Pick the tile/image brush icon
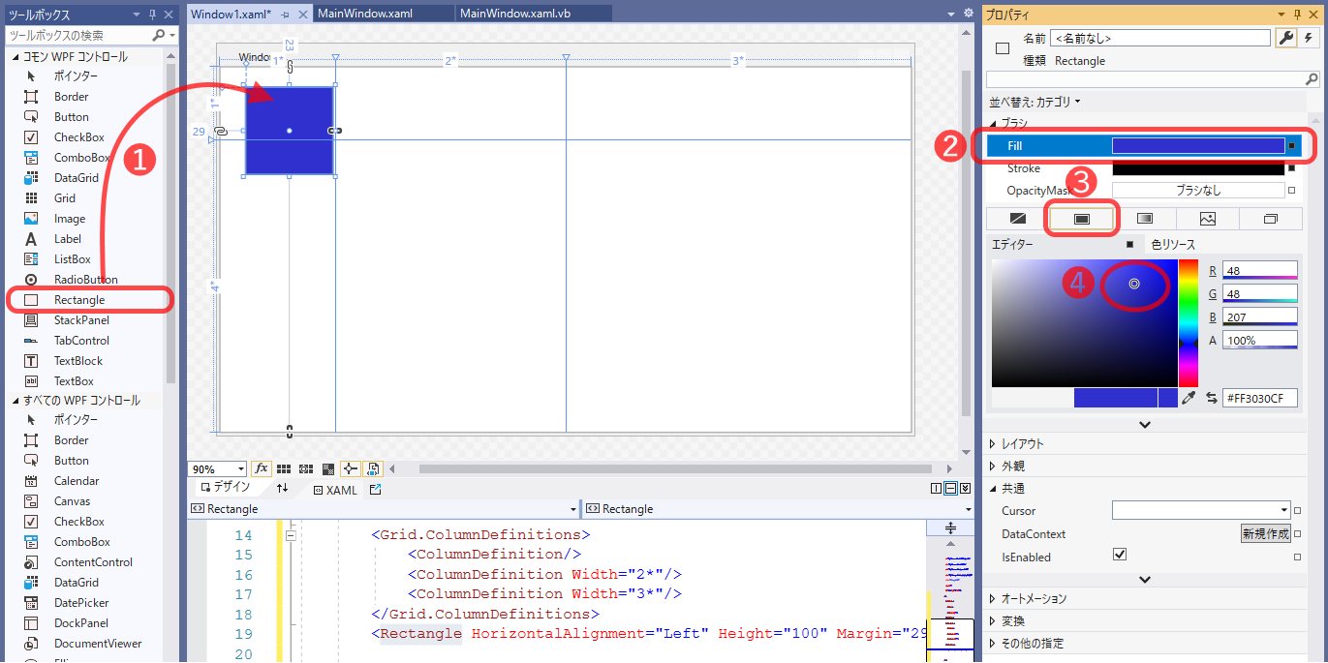This screenshot has height=663, width=1328. (x=1208, y=219)
